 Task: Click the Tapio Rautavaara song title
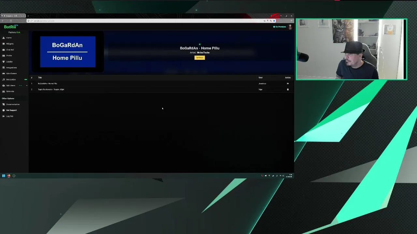coord(51,89)
